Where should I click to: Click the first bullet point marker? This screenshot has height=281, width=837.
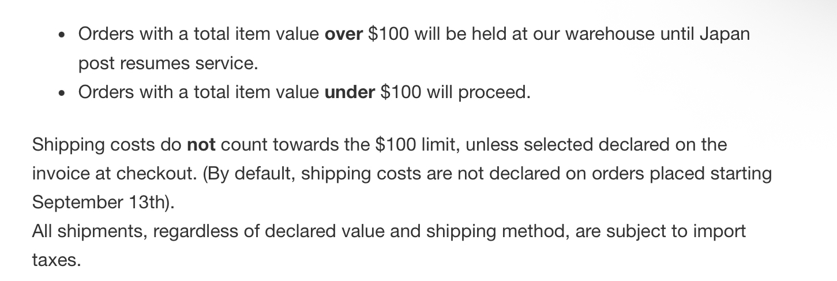[62, 35]
